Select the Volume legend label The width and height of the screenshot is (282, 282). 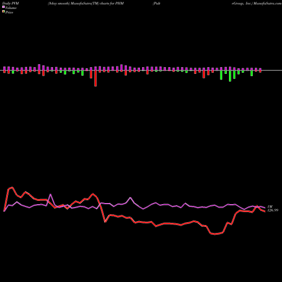point(11,8)
